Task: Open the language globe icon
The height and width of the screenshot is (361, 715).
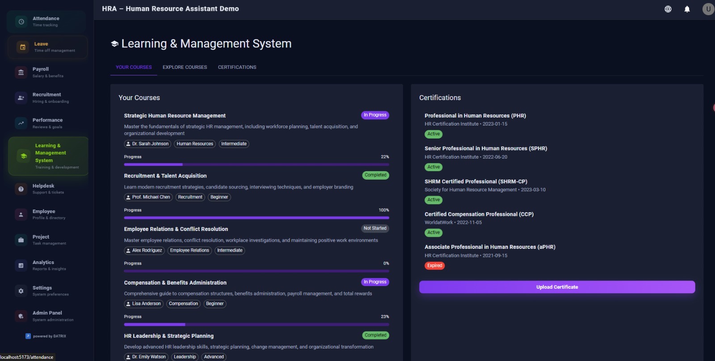Action: pos(668,9)
